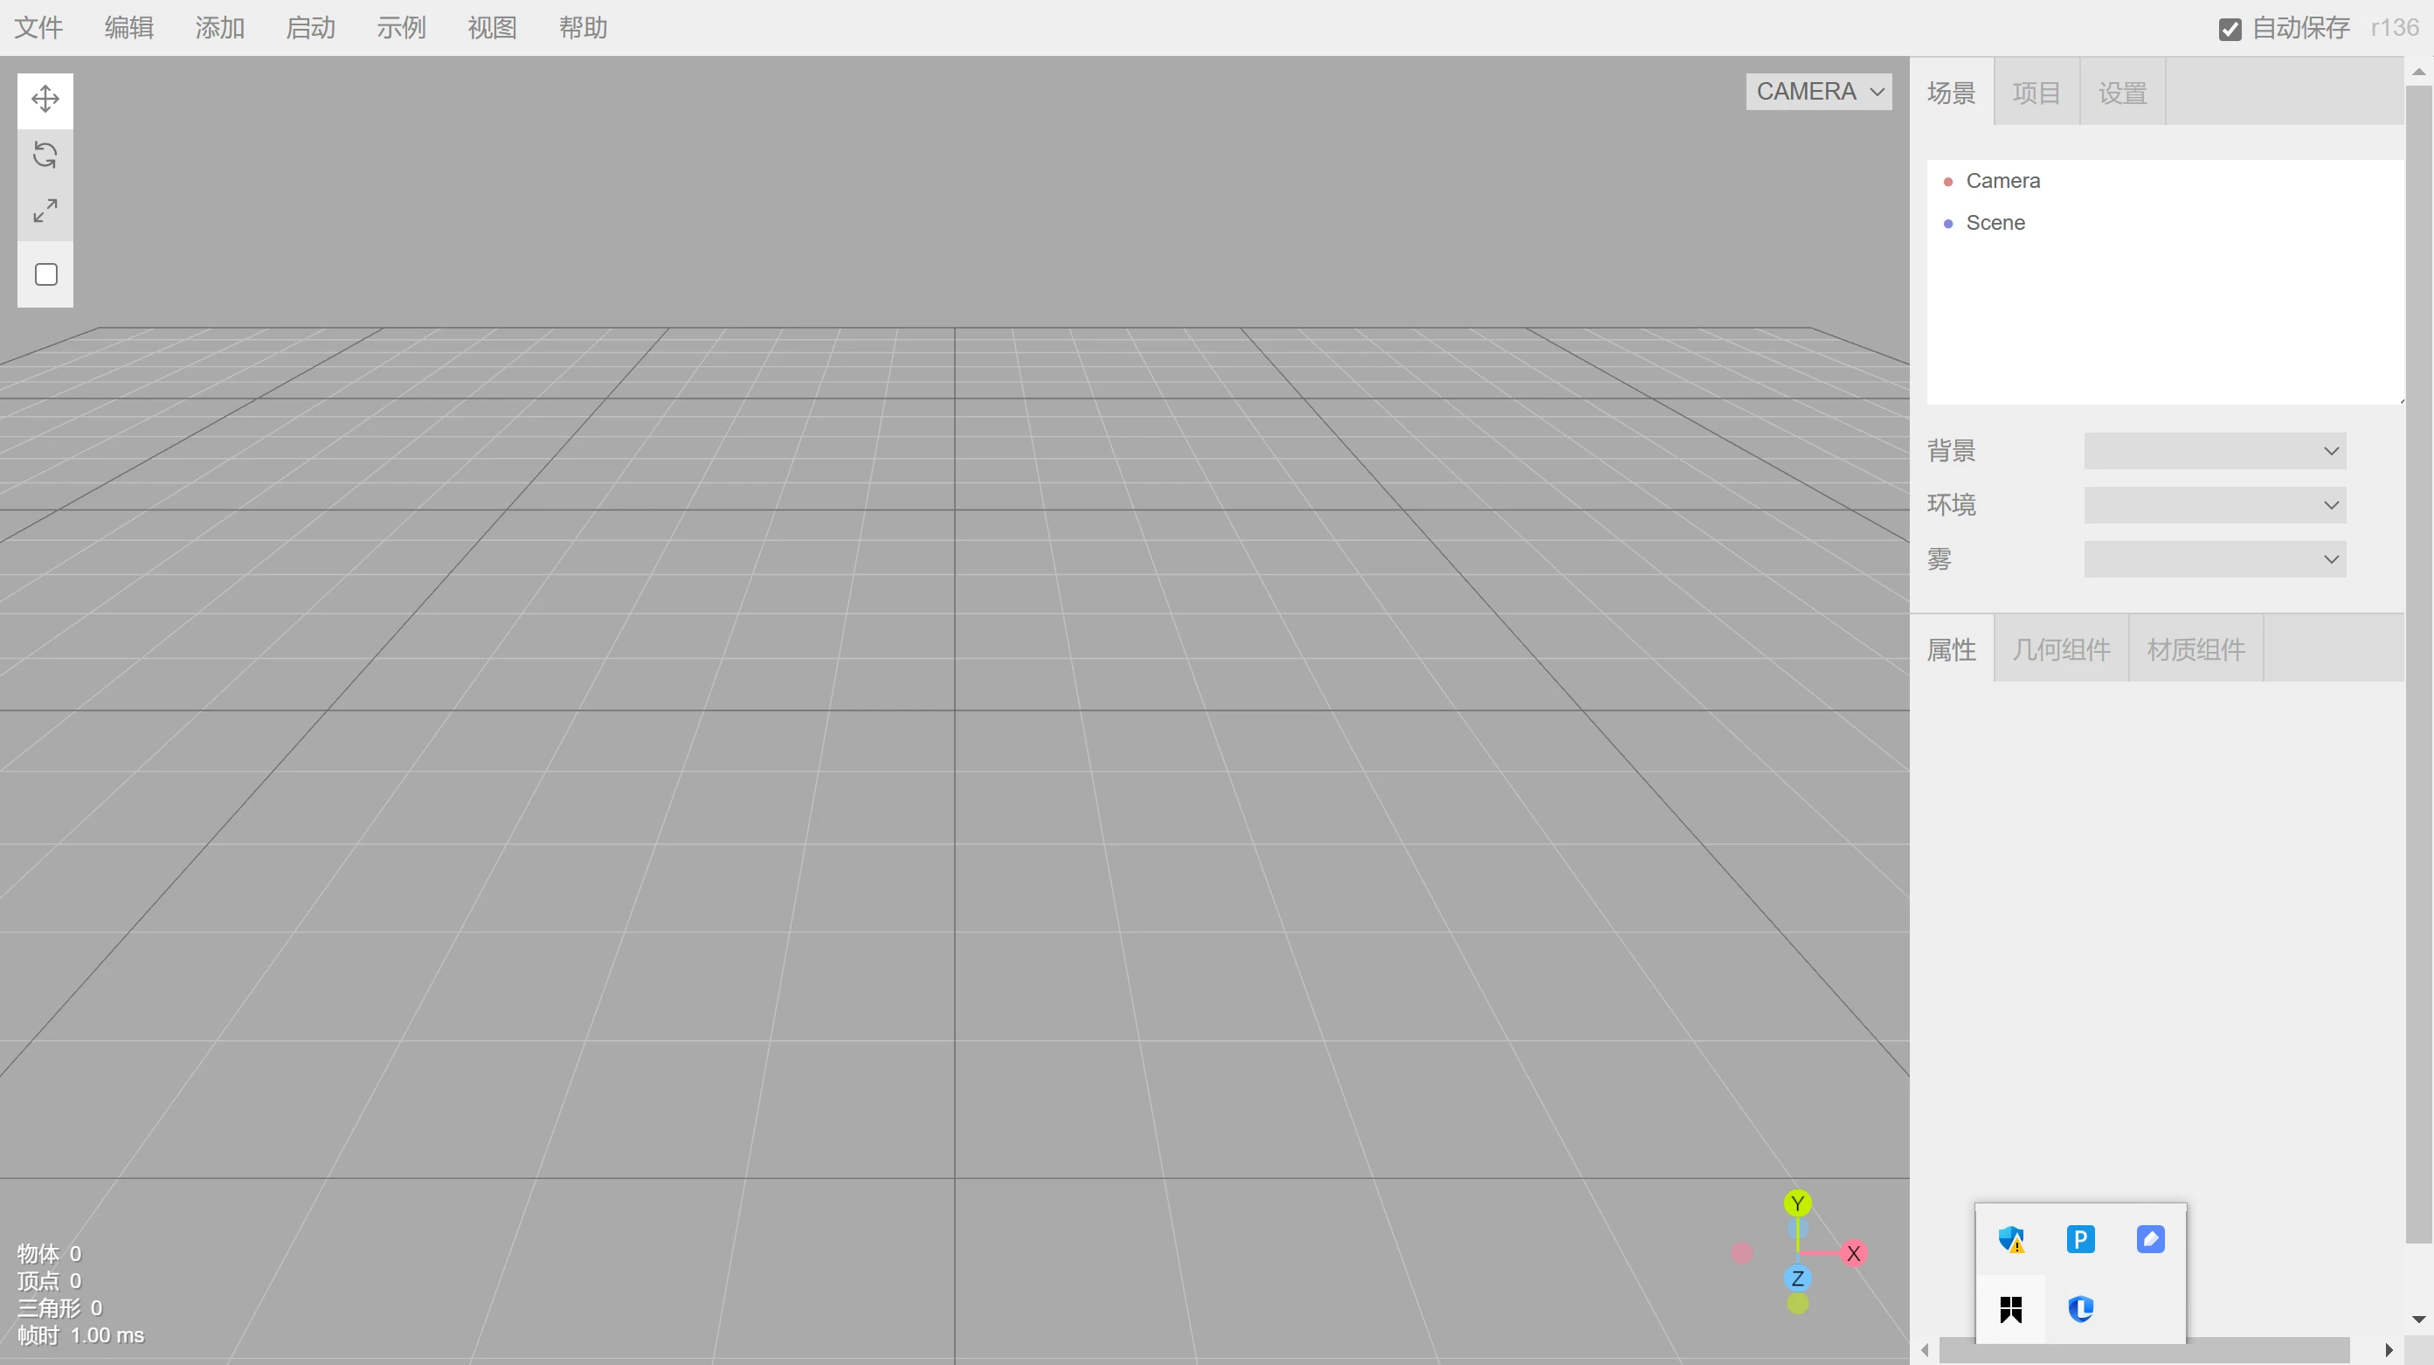Switch to the 项目 tab
The height and width of the screenshot is (1365, 2434).
click(x=2036, y=93)
